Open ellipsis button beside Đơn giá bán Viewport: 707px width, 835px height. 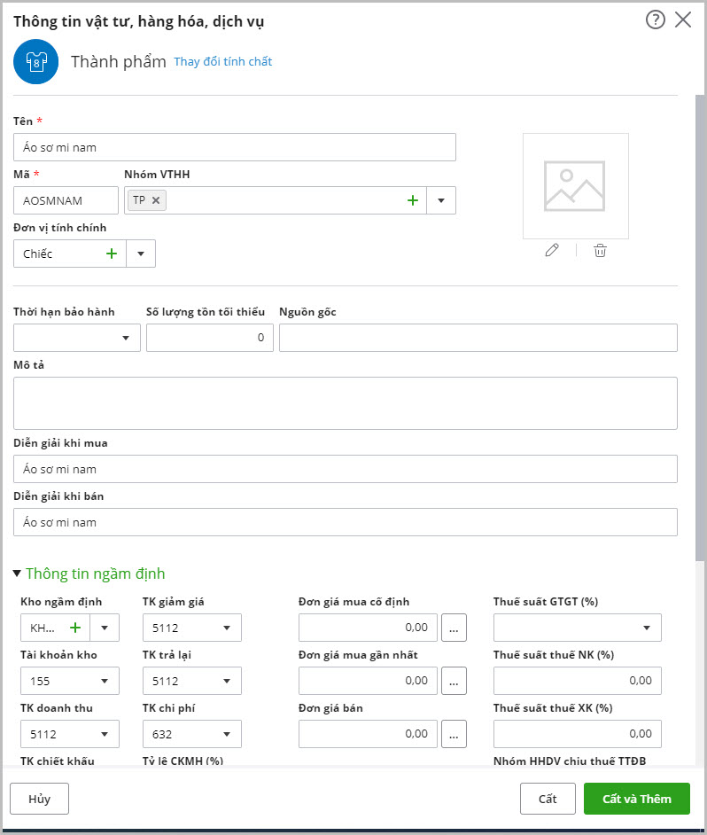[454, 734]
